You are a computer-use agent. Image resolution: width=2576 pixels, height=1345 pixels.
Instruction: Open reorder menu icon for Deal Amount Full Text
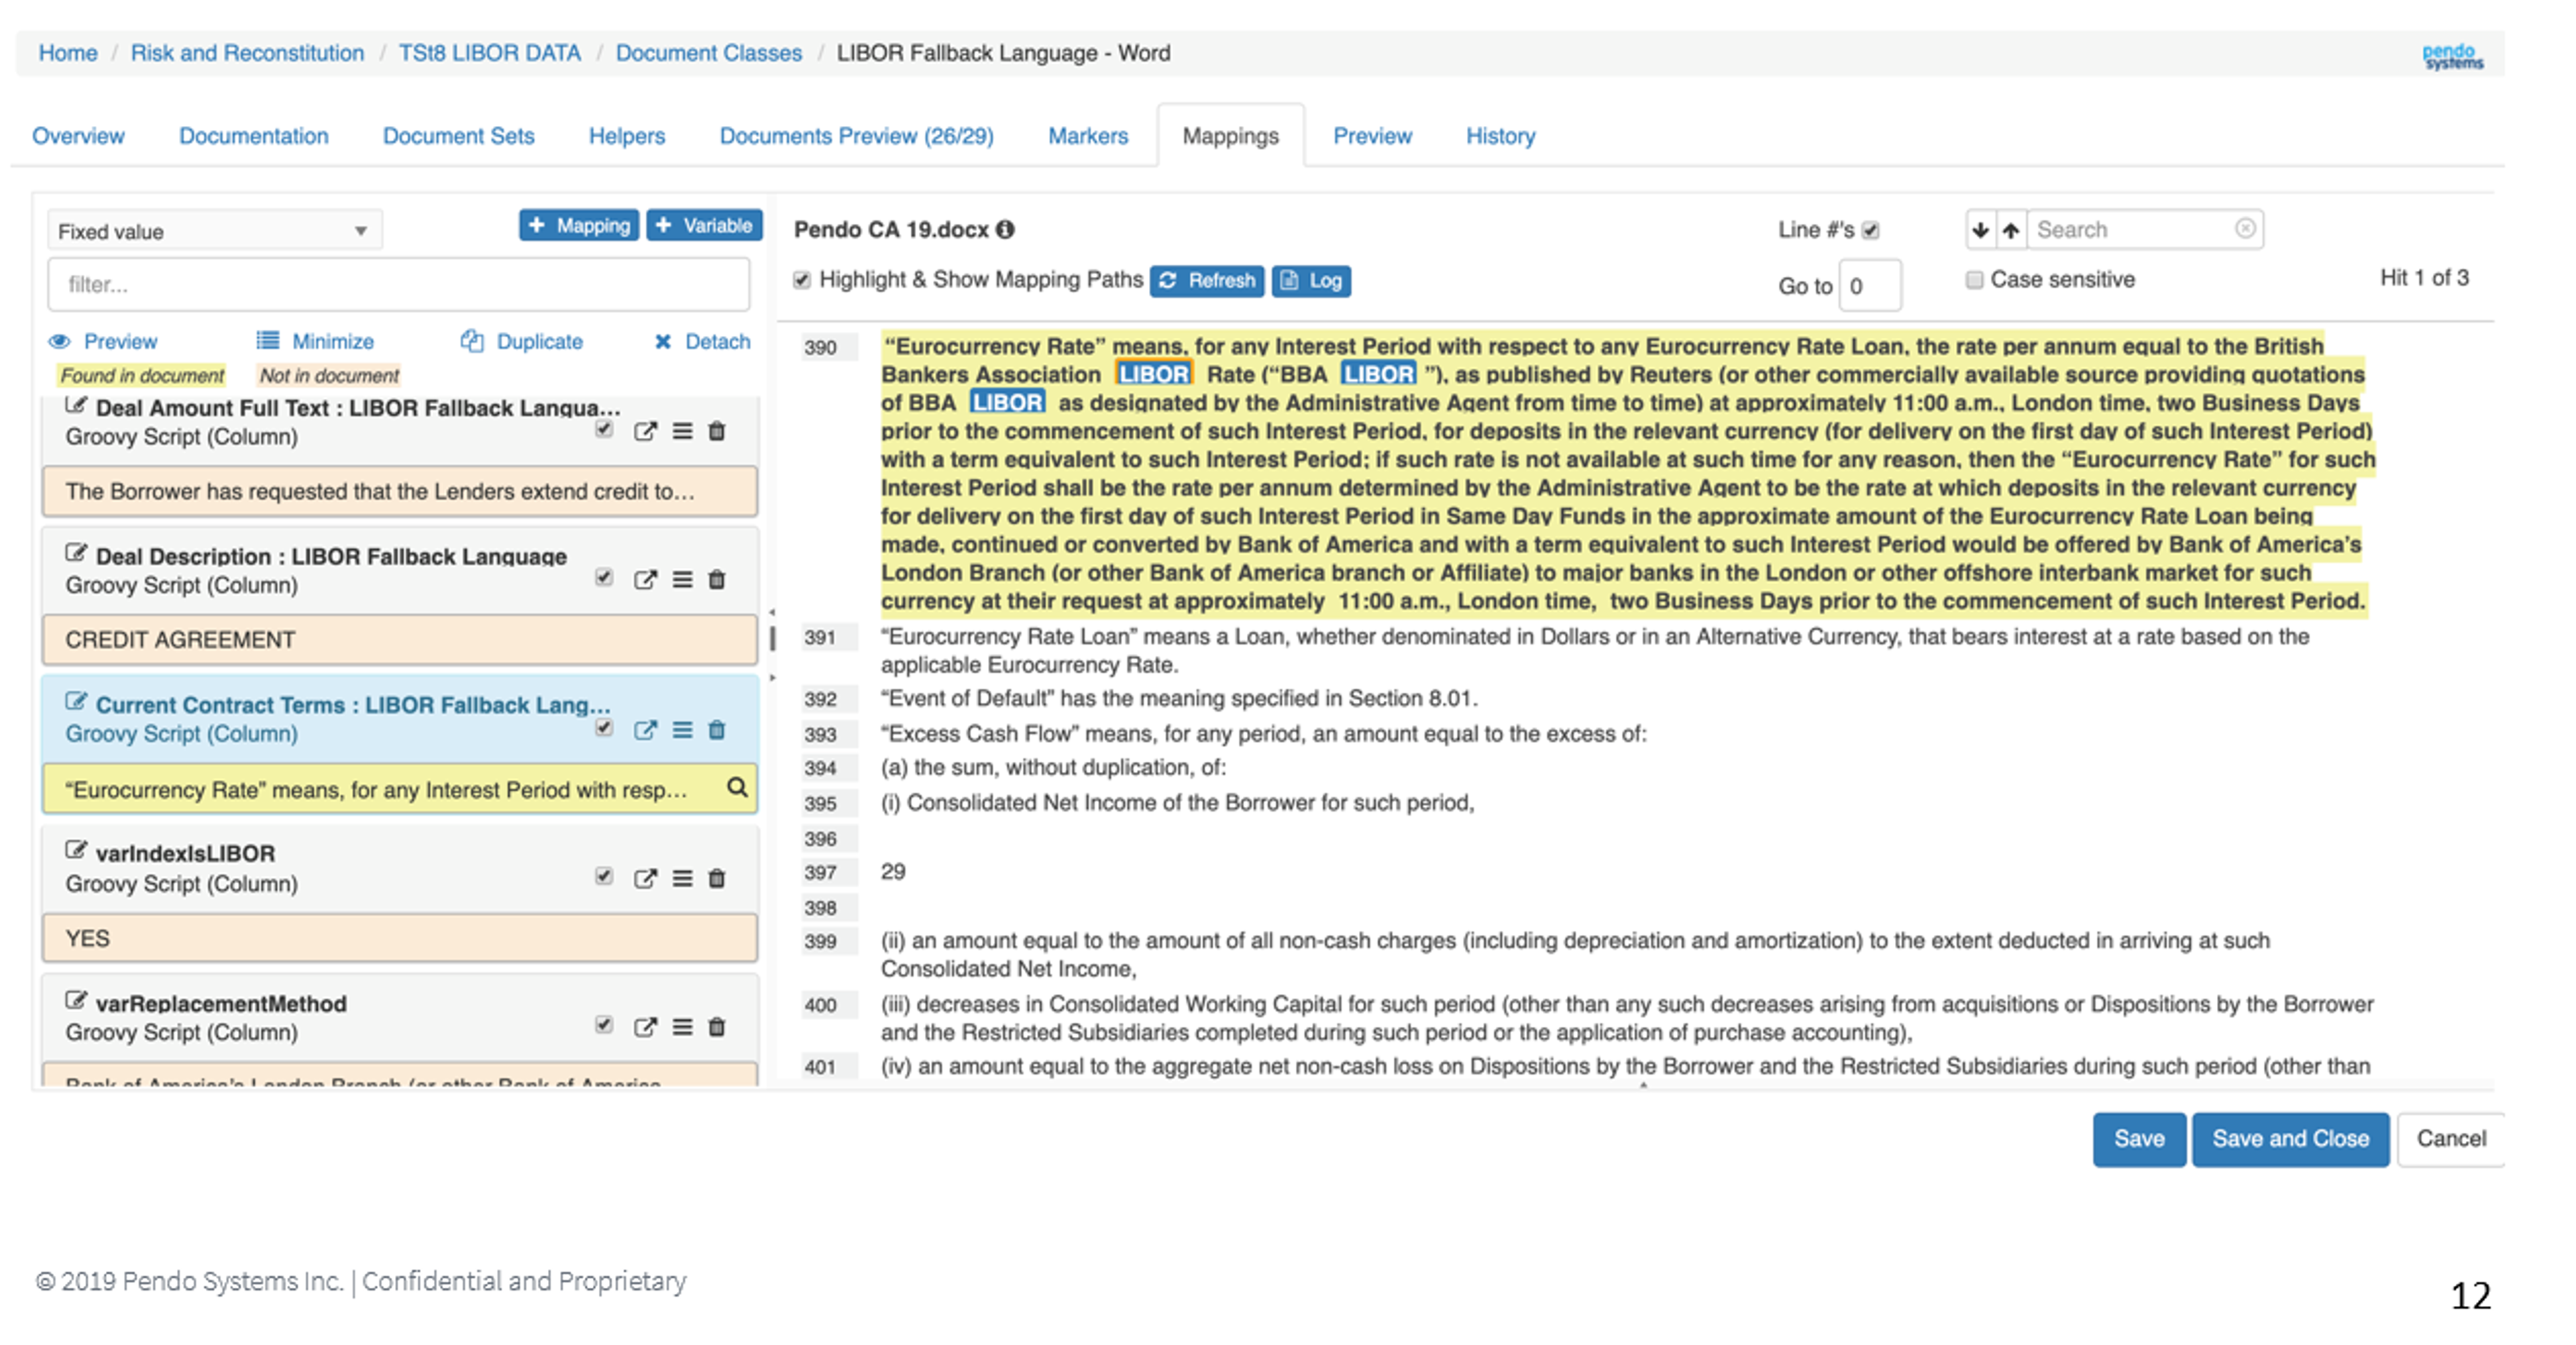682,432
